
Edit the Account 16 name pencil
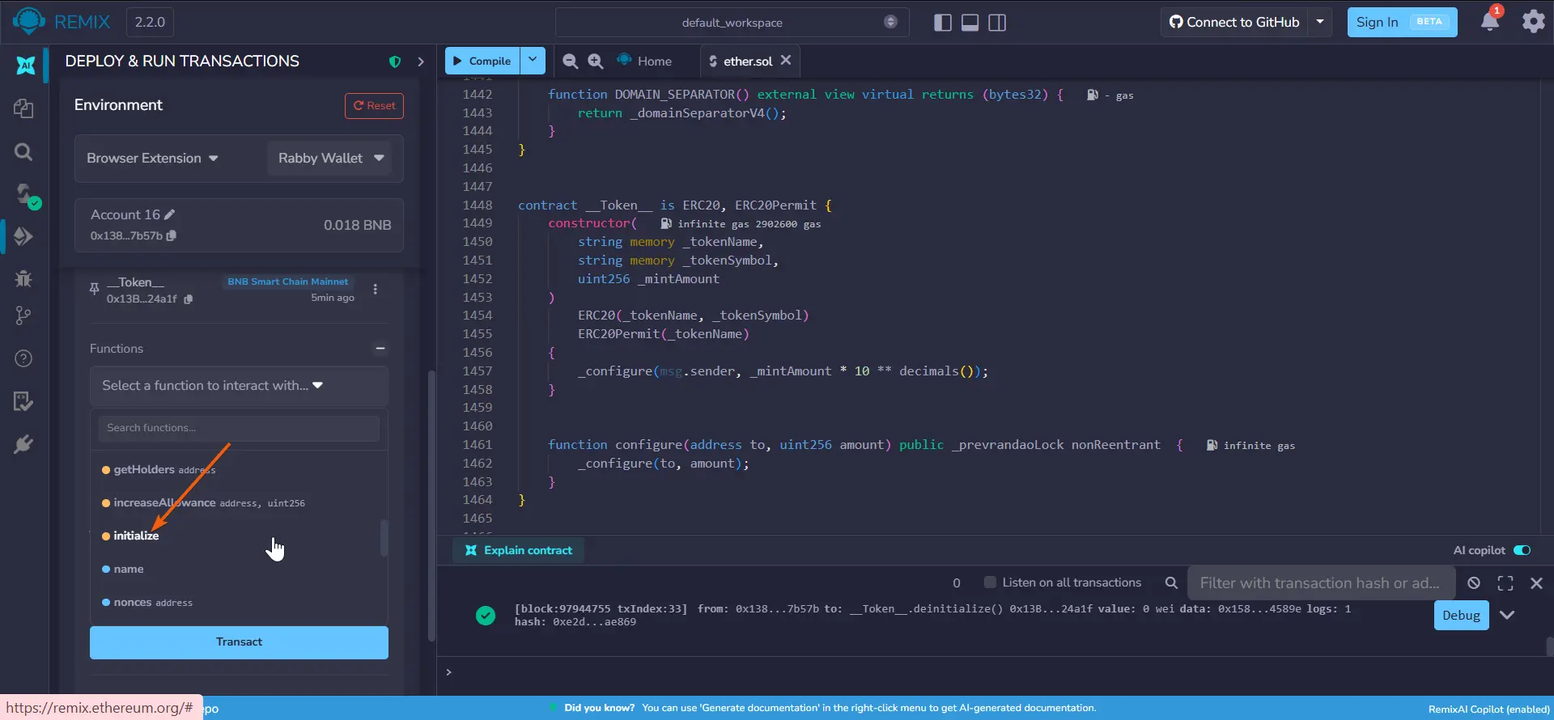(169, 215)
